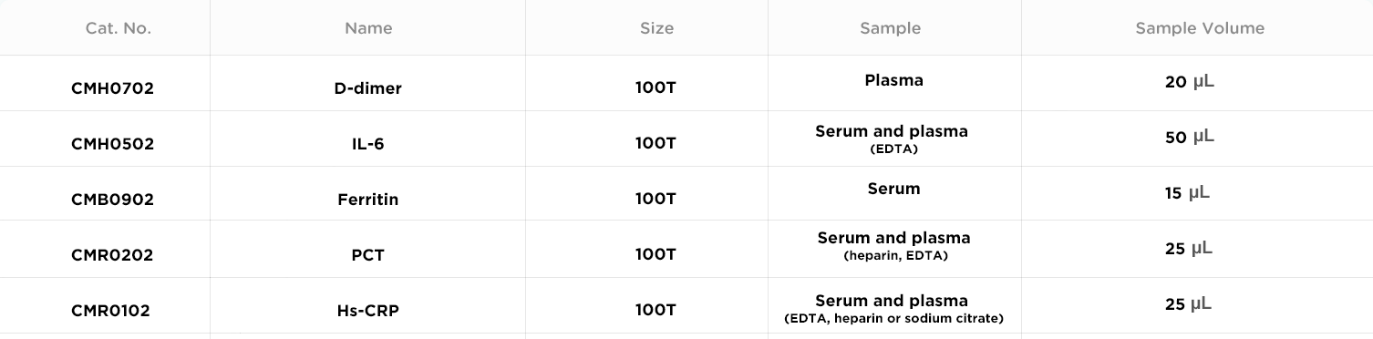Select catalog number CMR0102
The image size is (1373, 339).
click(110, 310)
